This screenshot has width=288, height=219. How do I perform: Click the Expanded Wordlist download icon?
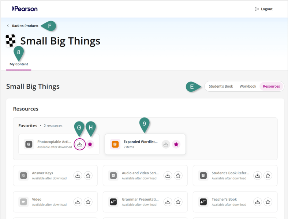pos(166,145)
